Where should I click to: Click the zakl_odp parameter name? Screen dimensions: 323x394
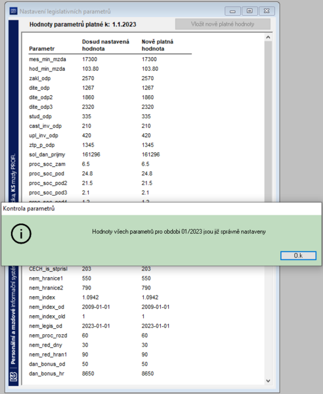(39, 78)
